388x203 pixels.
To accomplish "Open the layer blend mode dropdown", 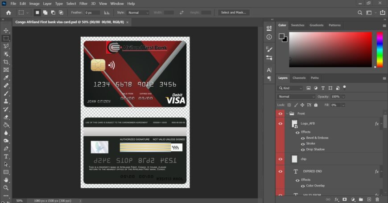I will click(296, 97).
